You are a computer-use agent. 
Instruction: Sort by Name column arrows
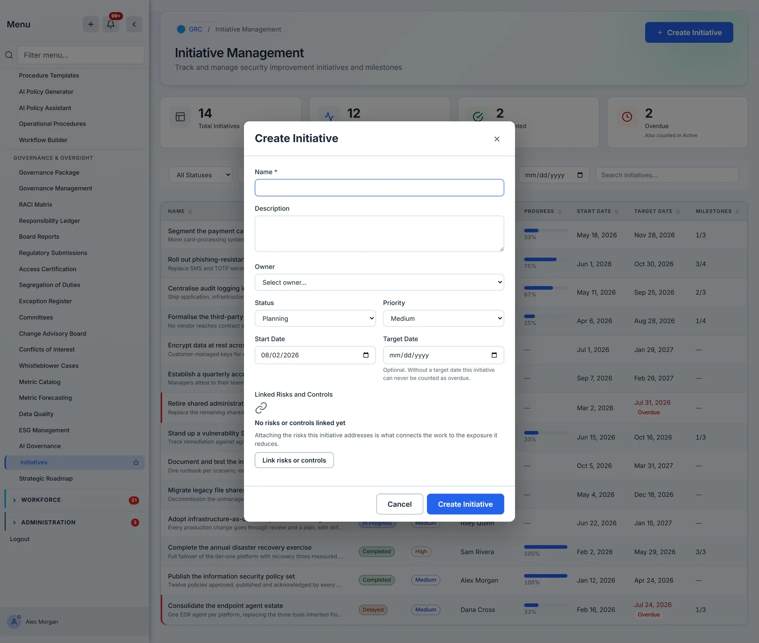(190, 211)
